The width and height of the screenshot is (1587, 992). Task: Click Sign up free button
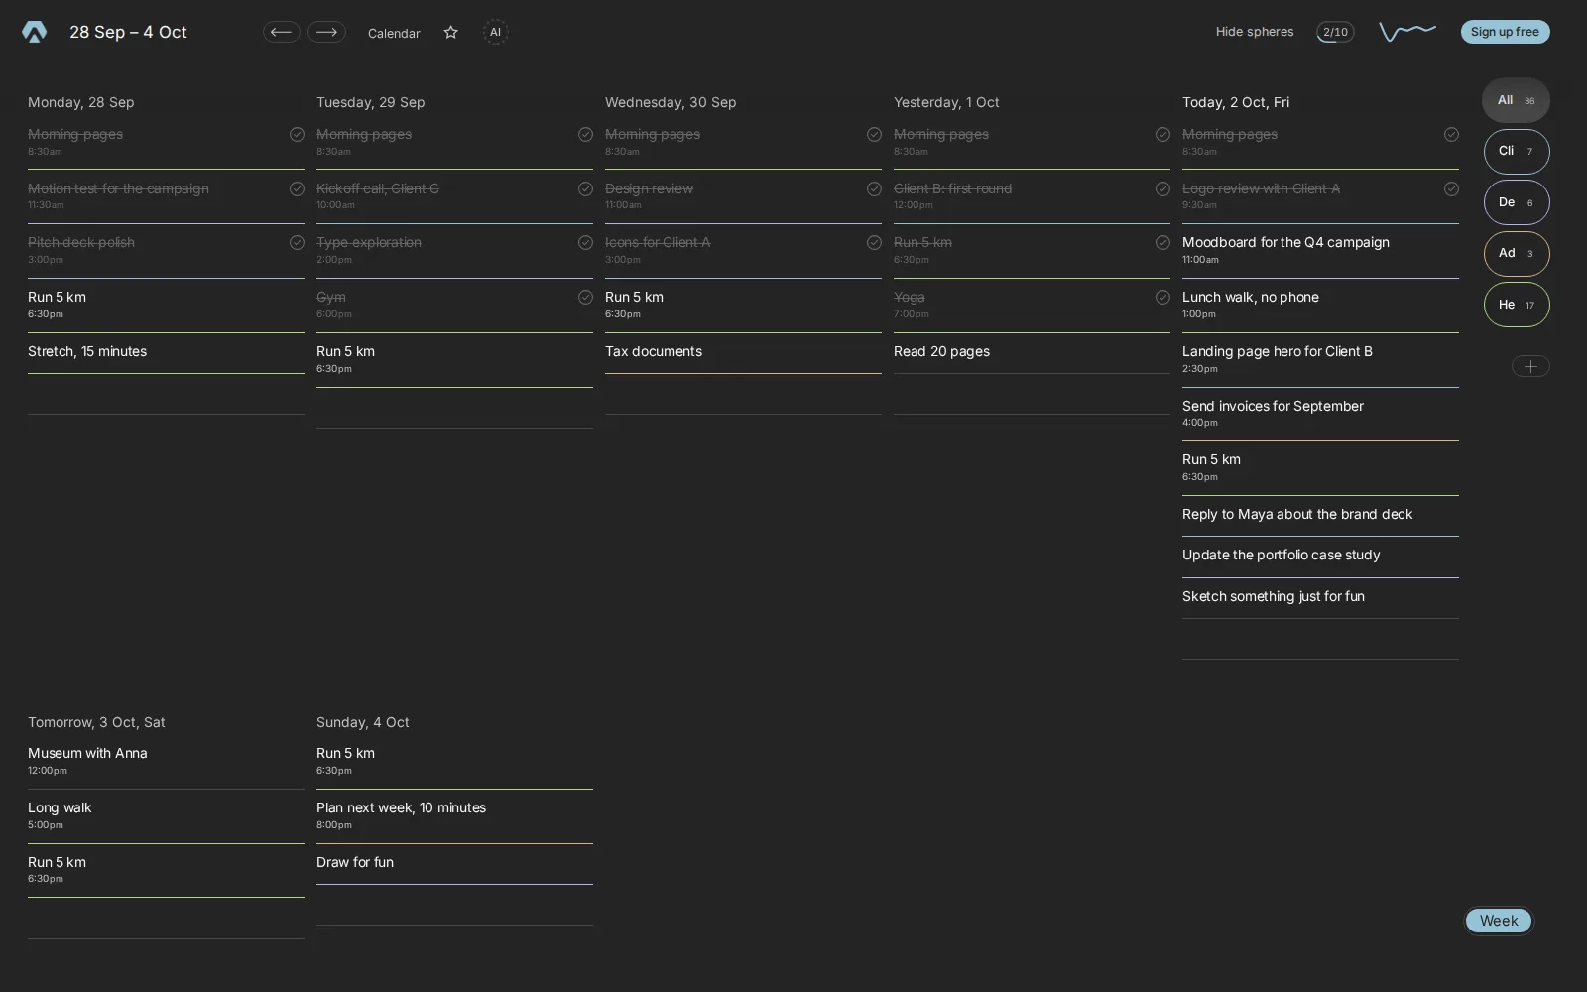click(x=1505, y=32)
